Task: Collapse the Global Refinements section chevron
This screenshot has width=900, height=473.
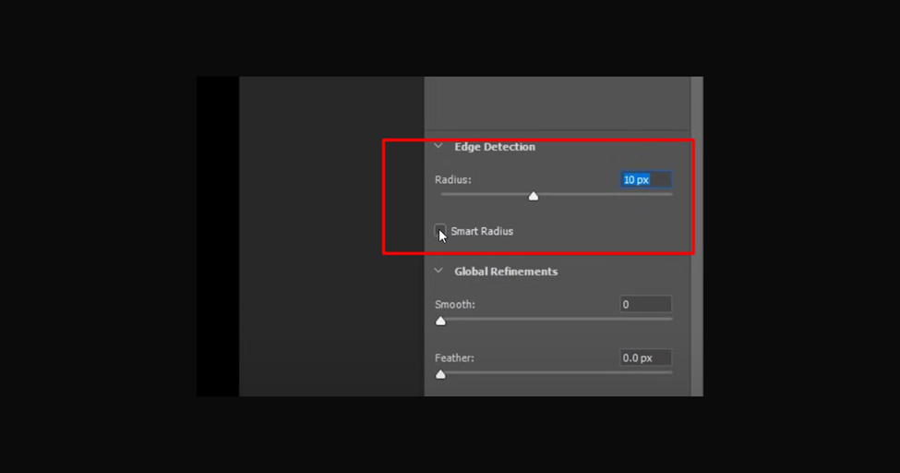Action: coord(438,271)
